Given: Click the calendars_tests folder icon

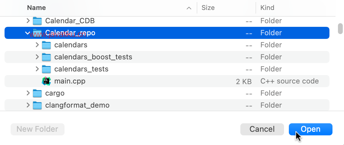Looking at the screenshot, I should [46, 69].
